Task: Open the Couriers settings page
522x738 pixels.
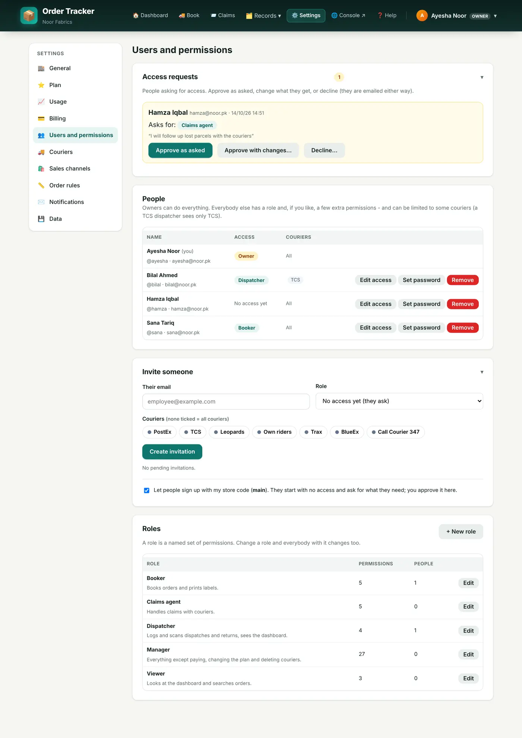Action: coord(75,152)
